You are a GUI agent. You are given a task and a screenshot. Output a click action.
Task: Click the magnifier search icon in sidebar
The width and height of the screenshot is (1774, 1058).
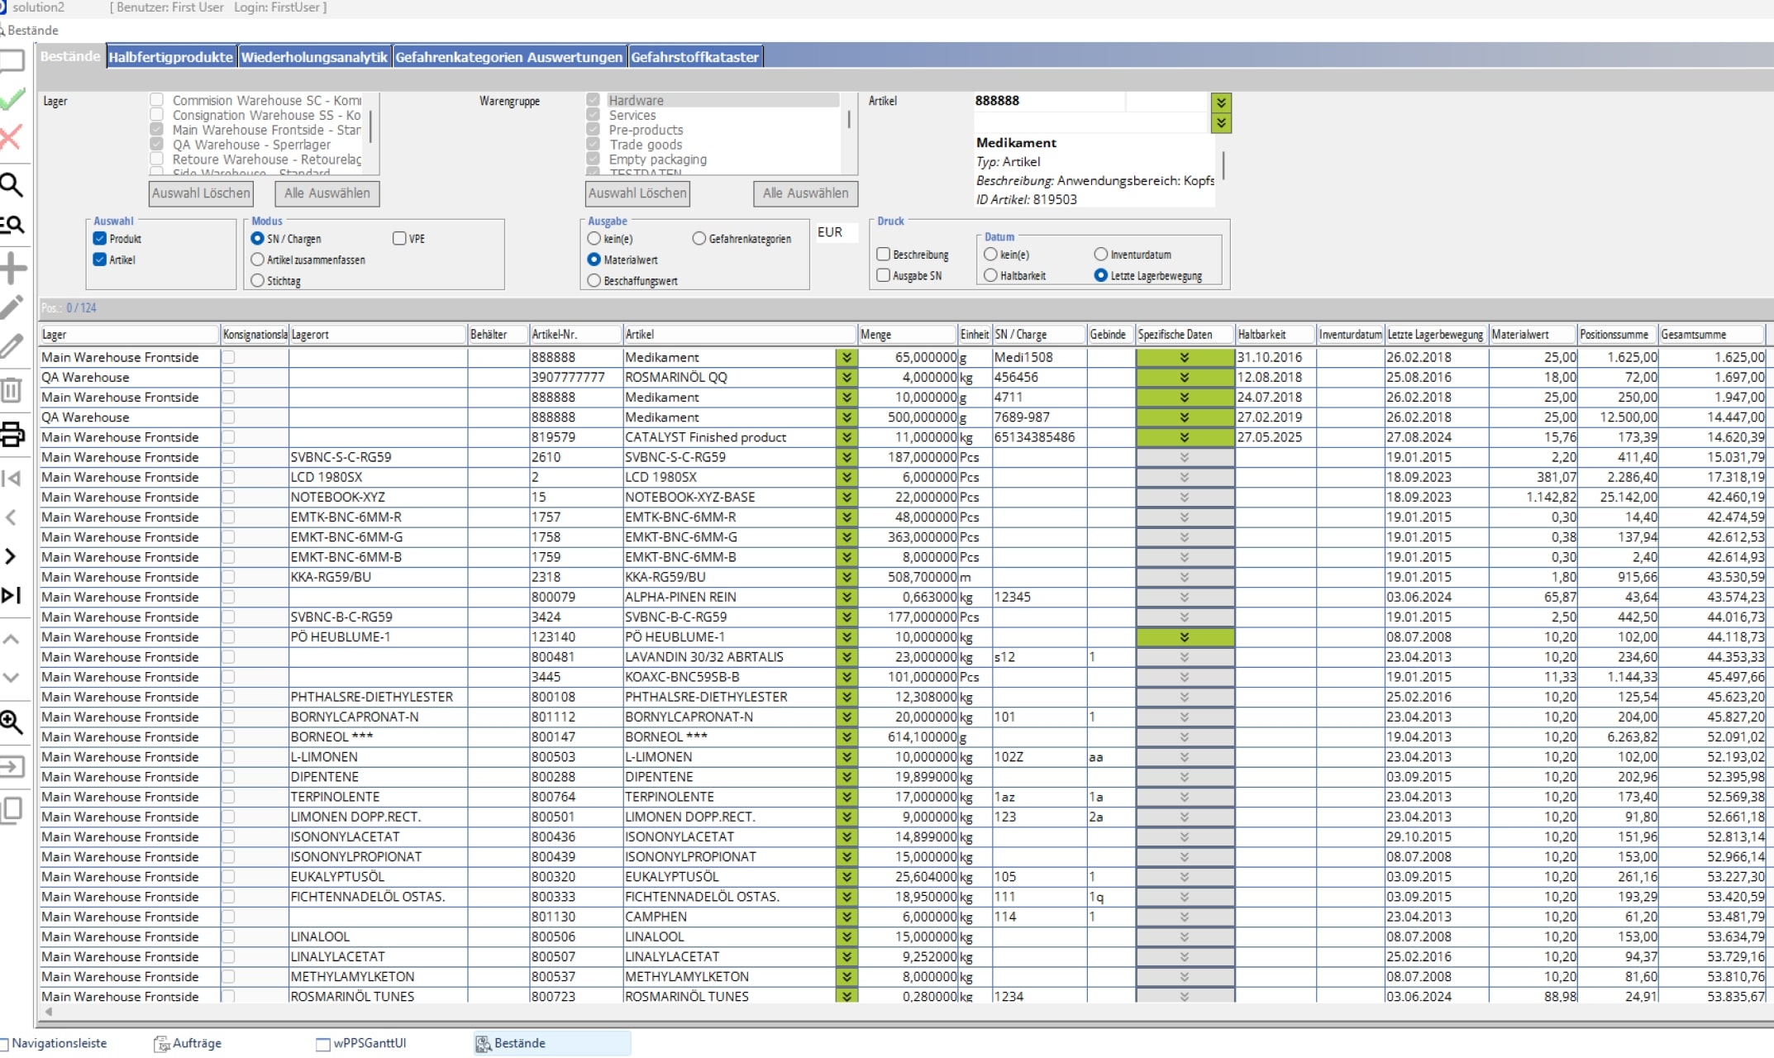(x=12, y=184)
